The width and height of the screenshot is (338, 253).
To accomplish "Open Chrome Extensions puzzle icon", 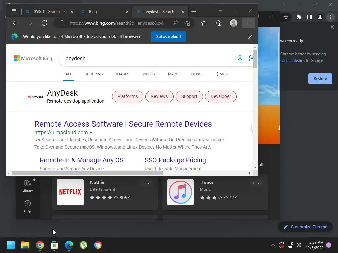I will point(299,17).
